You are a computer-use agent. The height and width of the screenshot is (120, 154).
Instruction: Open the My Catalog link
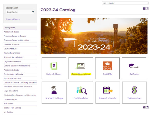click(x=8, y=112)
